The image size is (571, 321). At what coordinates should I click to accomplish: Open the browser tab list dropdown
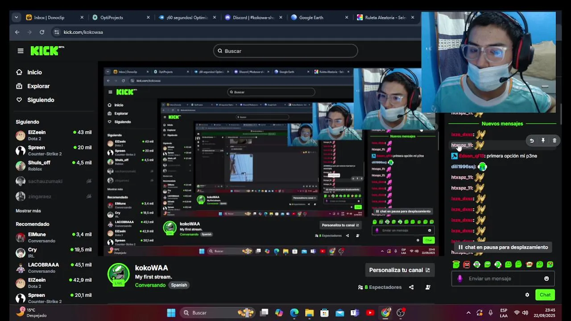click(x=16, y=17)
